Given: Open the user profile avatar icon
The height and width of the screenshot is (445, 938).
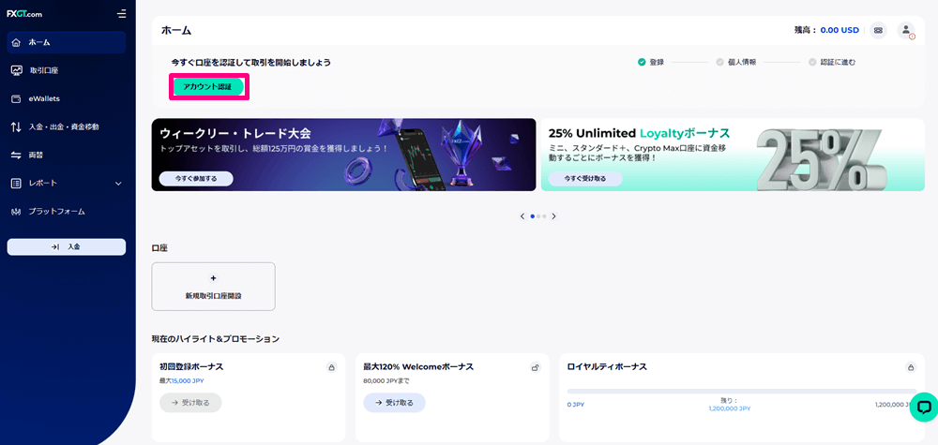Looking at the screenshot, I should click(x=906, y=30).
